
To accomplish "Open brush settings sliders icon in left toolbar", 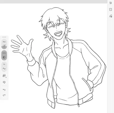I will click(x=4, y=82).
